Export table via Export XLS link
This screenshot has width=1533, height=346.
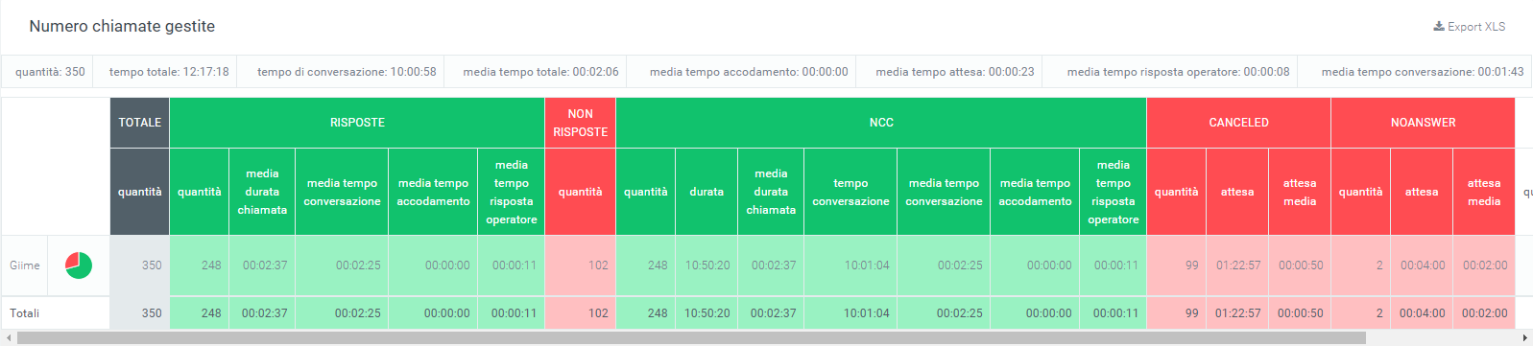click(x=1470, y=27)
